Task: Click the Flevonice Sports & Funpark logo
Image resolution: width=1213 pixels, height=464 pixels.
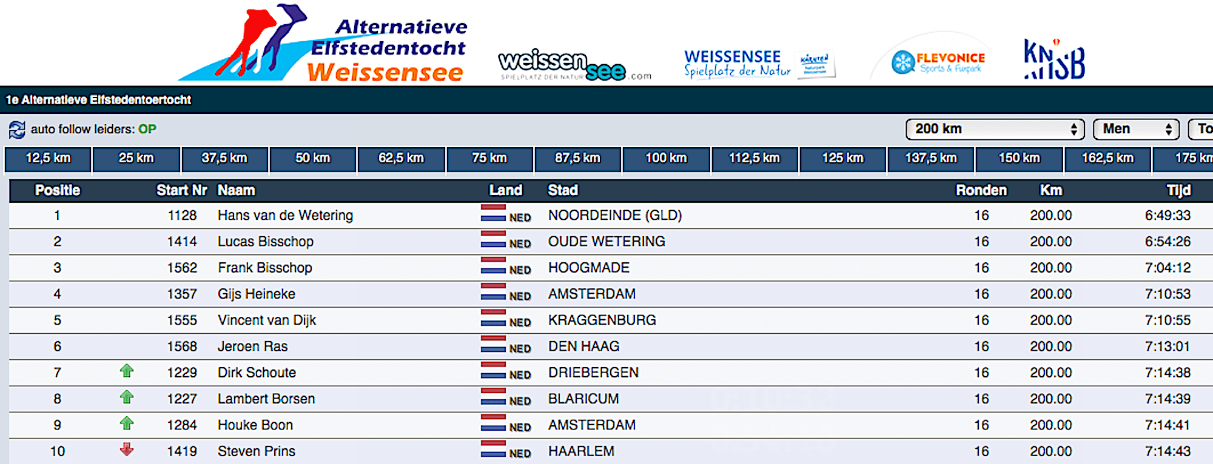Action: (938, 62)
